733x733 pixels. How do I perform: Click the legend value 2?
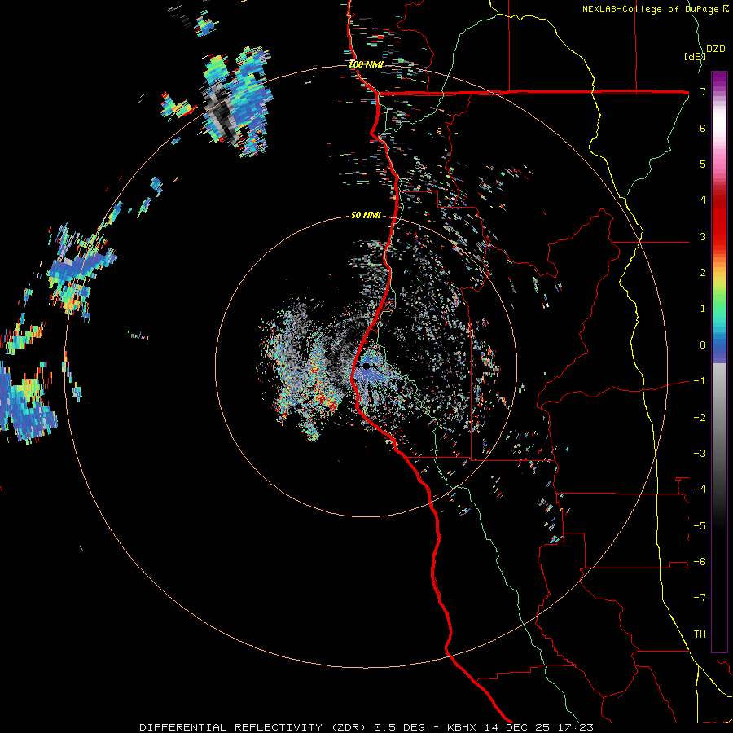click(703, 273)
